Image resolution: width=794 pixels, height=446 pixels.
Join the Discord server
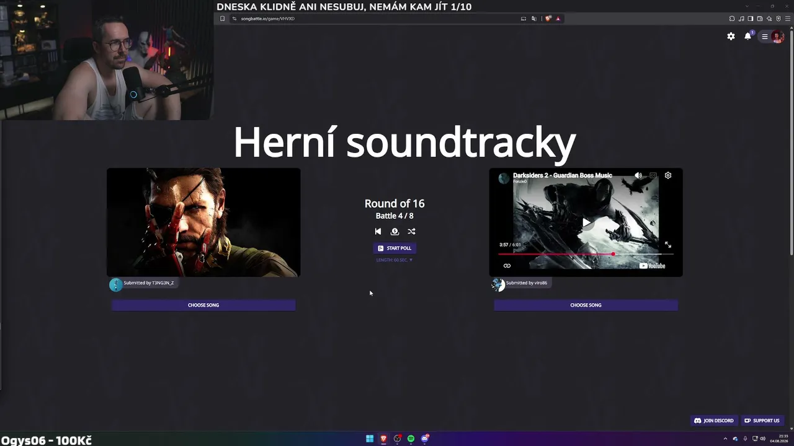coord(714,421)
